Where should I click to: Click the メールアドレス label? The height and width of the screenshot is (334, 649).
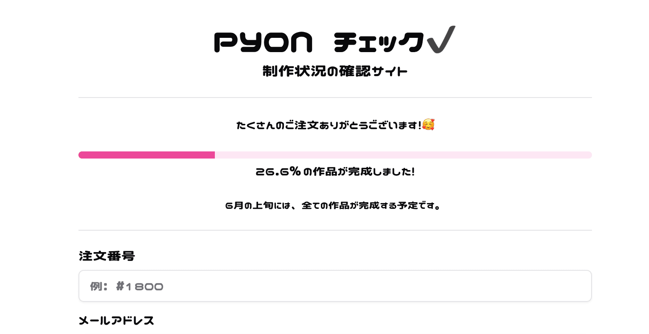116,321
